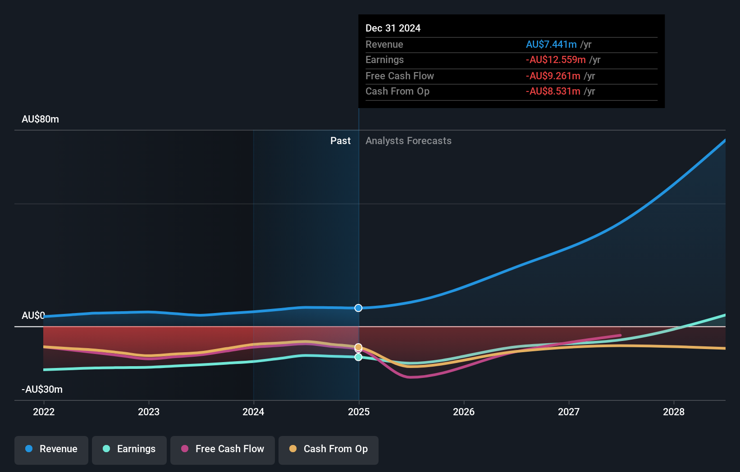Select the Earnings data point marker at 2025

tap(358, 357)
